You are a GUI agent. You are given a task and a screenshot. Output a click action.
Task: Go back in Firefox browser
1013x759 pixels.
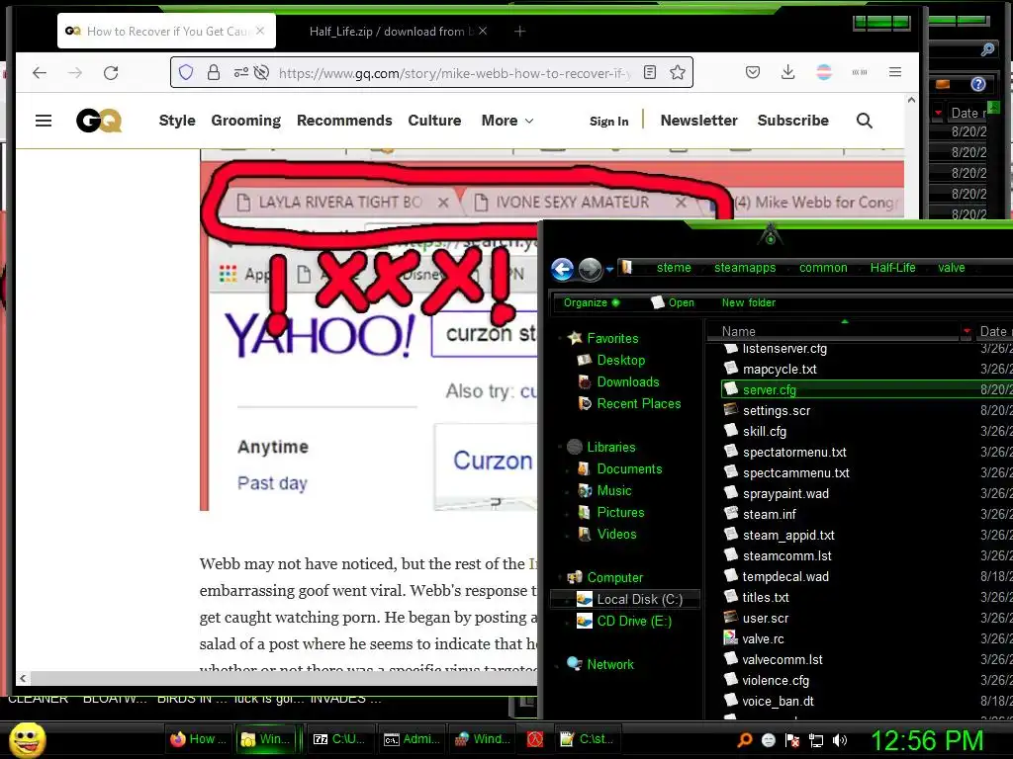pos(40,72)
